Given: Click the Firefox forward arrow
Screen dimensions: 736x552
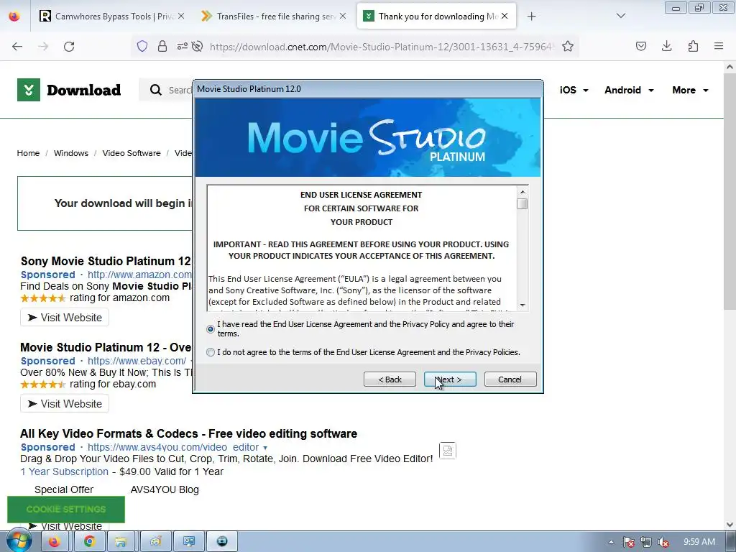Looking at the screenshot, I should tap(43, 46).
